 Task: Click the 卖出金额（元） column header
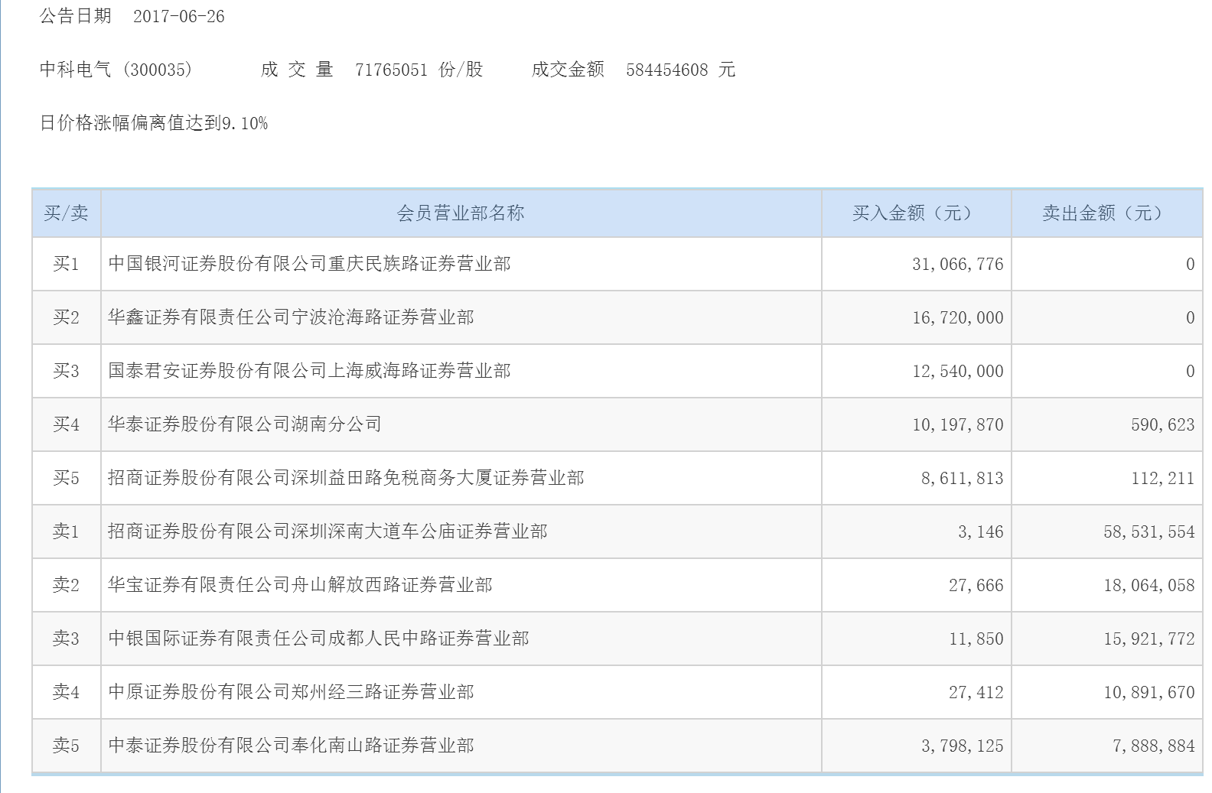(x=1106, y=213)
